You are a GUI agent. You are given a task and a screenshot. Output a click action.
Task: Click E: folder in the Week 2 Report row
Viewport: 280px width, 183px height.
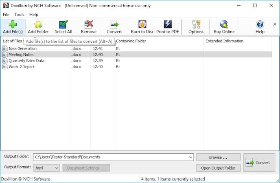pos(118,67)
